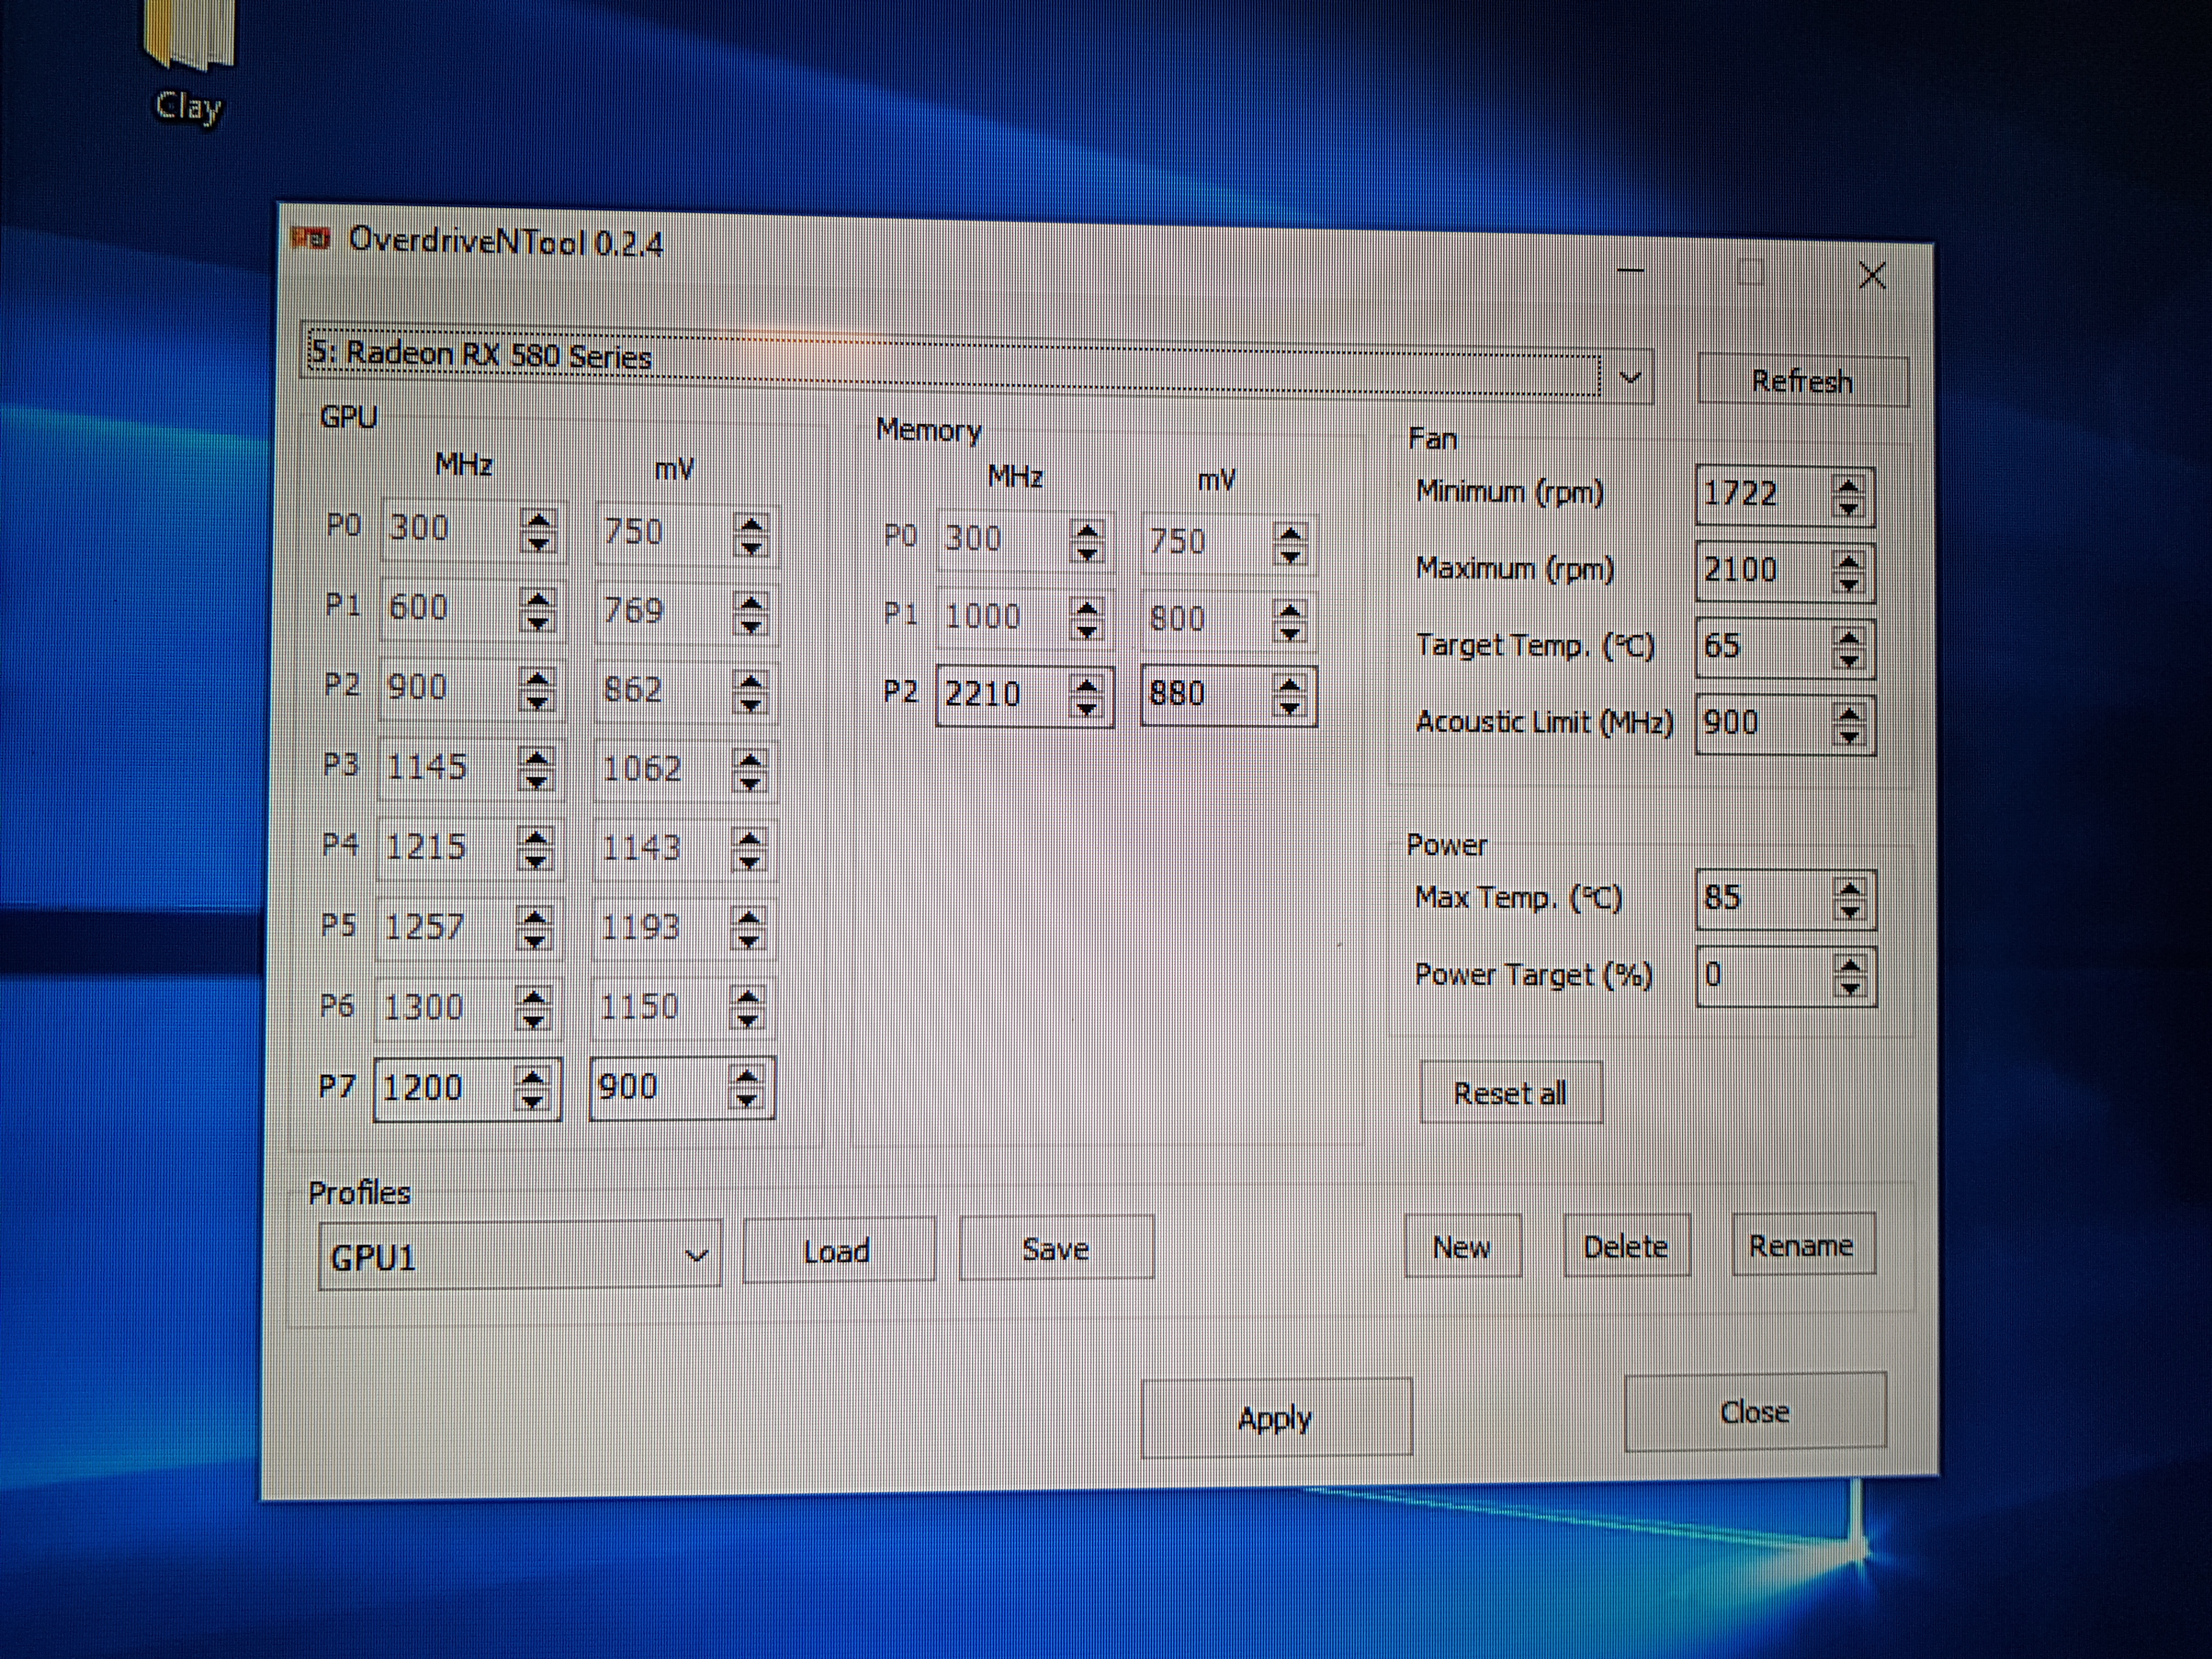2212x1659 pixels.
Task: Adjust the Power Target percent stepper
Action: pyautogui.click(x=1850, y=977)
